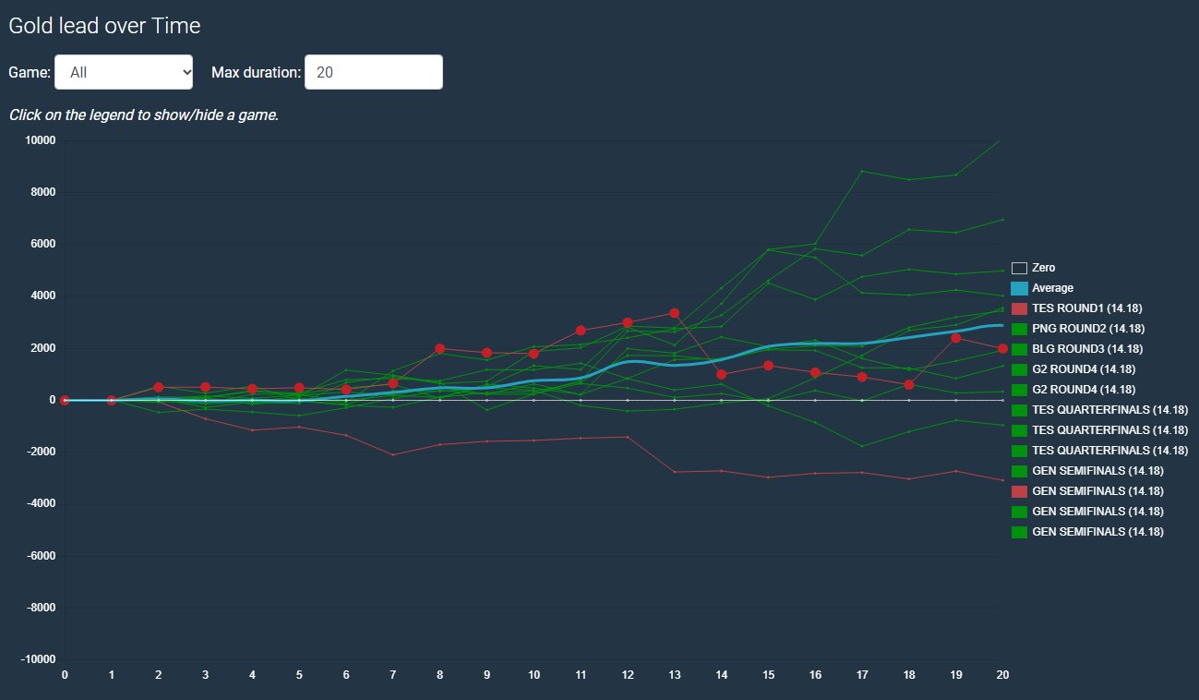The height and width of the screenshot is (700, 1199).
Task: Click the 10000 y-axis label
Action: click(x=42, y=140)
